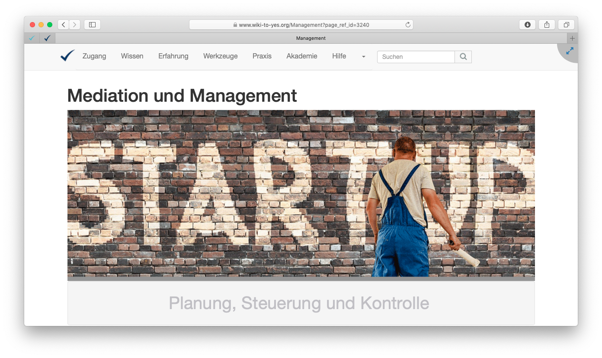
Task: Open the Wissen menu
Action: pos(132,56)
